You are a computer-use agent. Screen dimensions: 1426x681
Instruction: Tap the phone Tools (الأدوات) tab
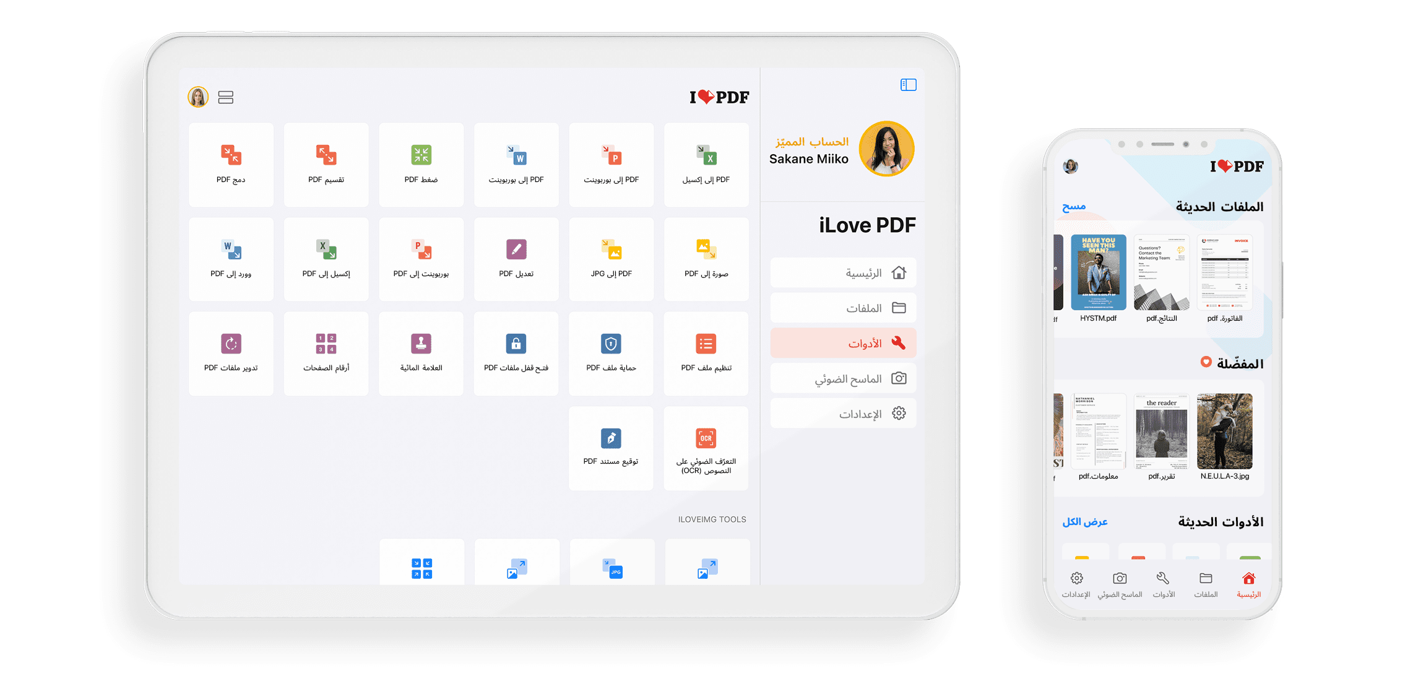pos(1164,584)
